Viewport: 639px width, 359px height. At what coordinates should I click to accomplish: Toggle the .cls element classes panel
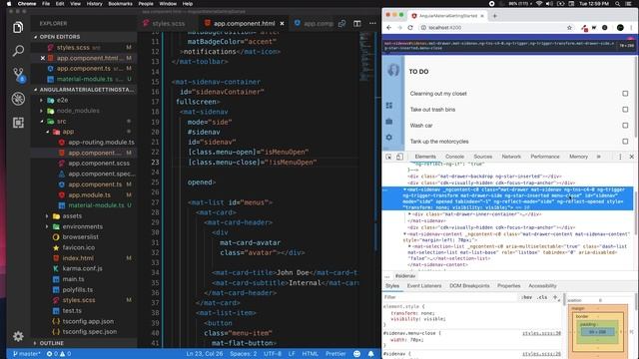point(542,297)
